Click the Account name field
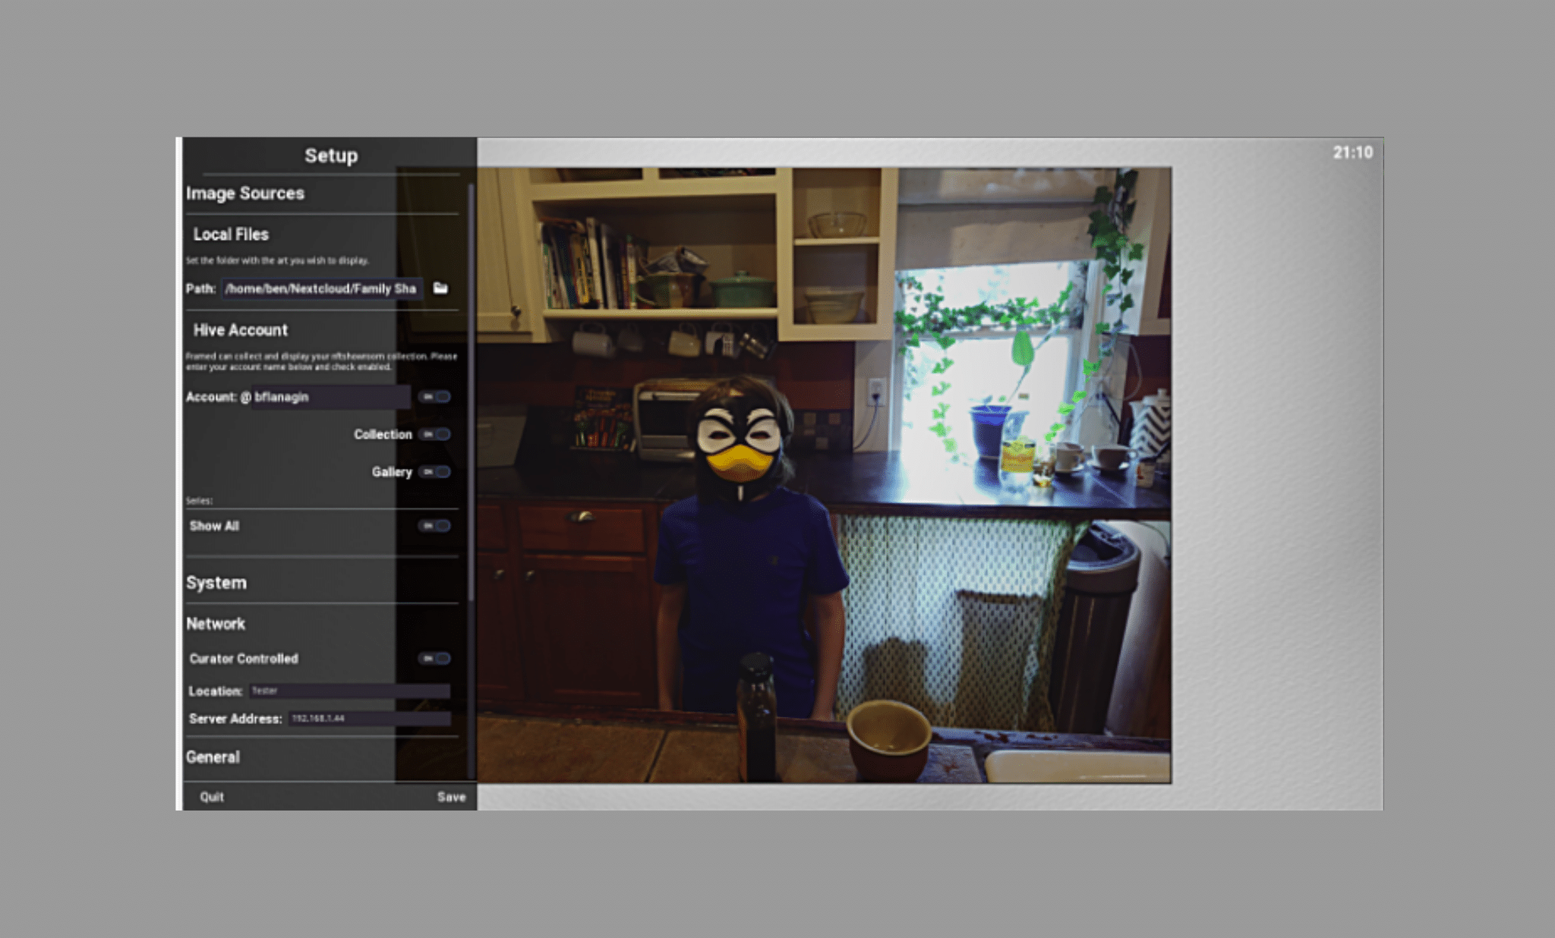 [x=331, y=397]
